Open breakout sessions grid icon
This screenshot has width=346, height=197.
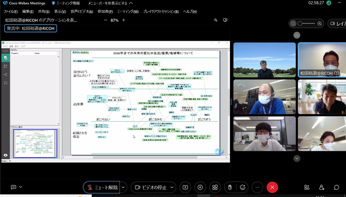[x=215, y=188]
